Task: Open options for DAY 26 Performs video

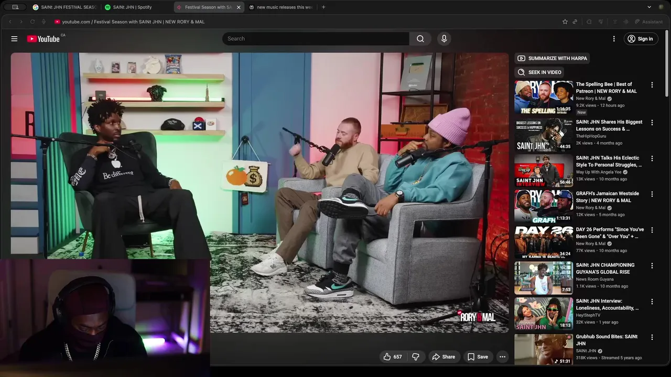Action: coord(652,230)
